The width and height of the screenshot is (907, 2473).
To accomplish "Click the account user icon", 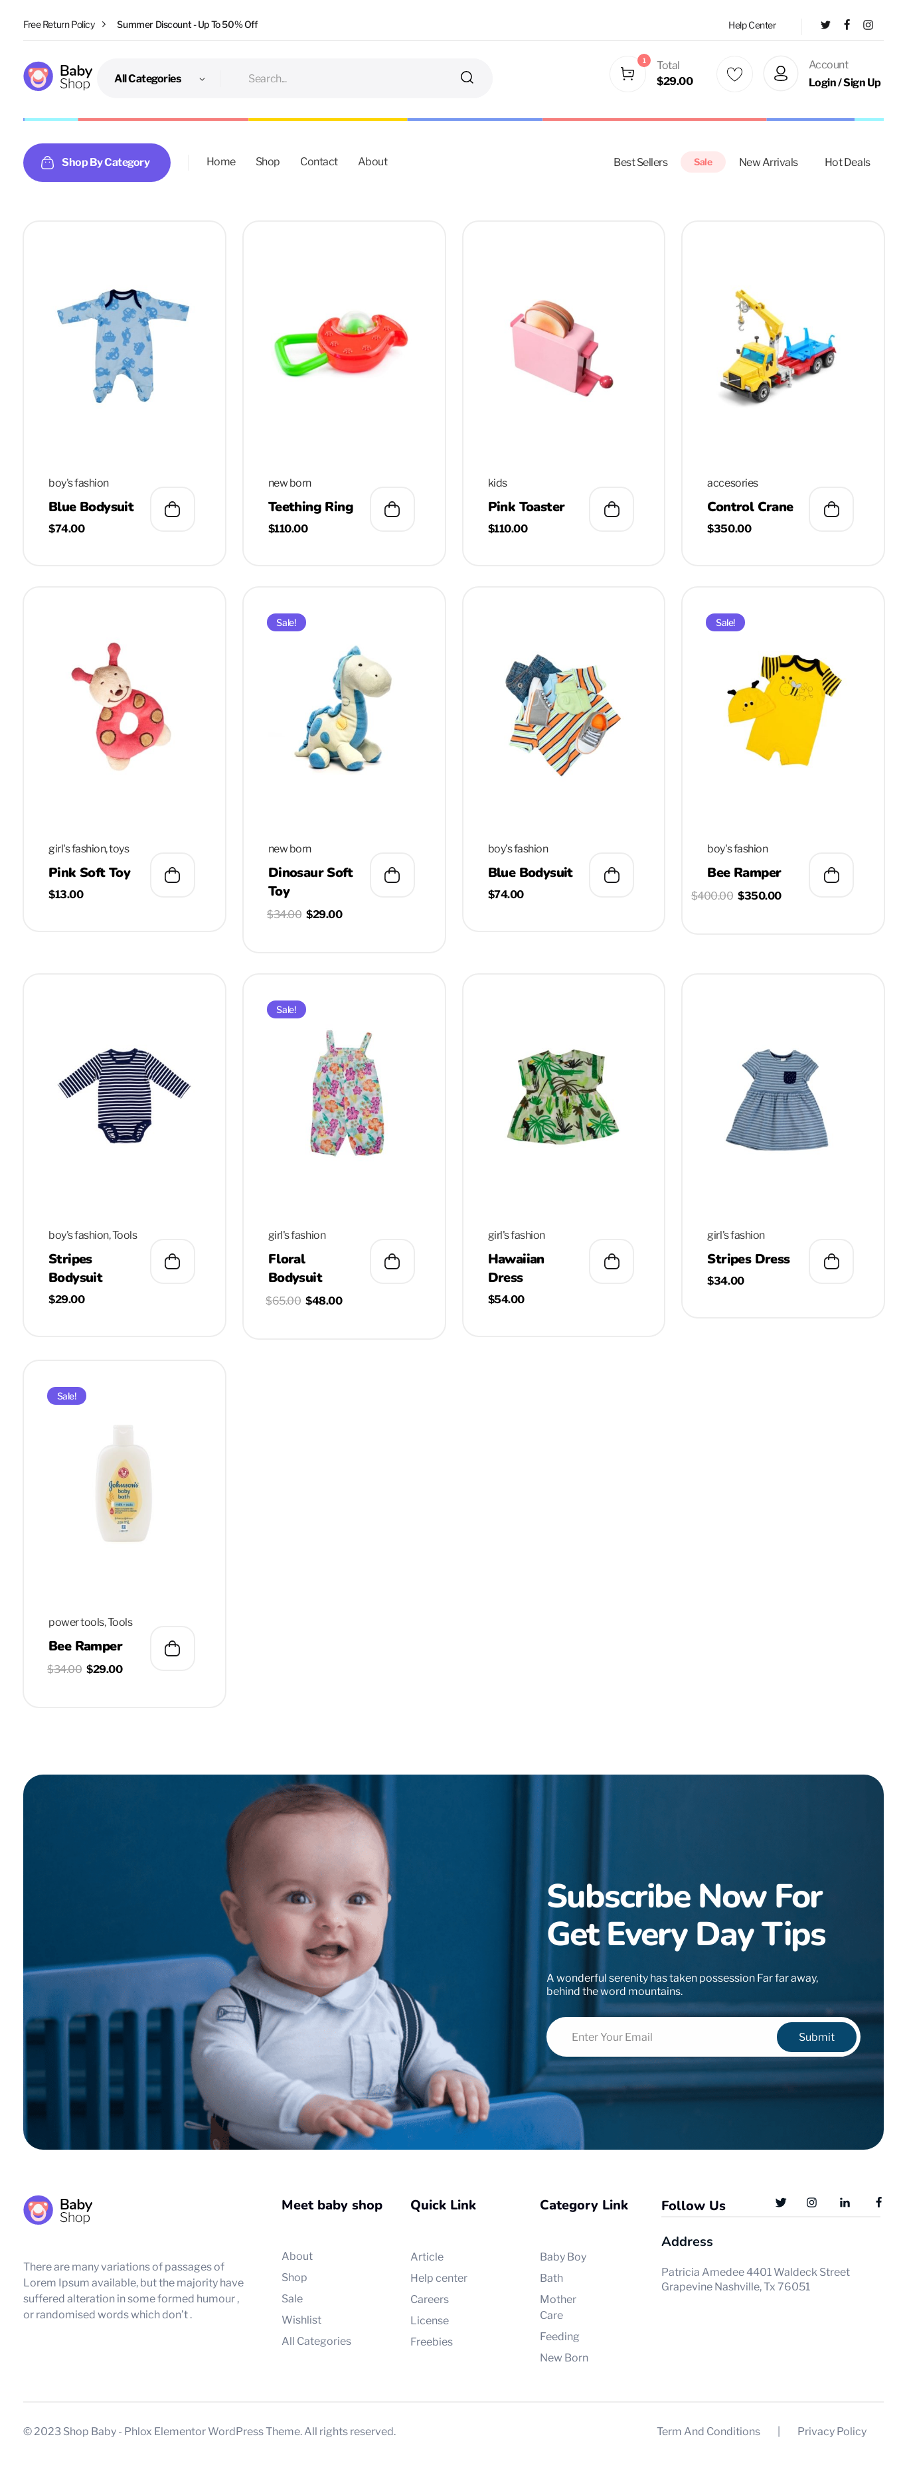I will tap(780, 74).
